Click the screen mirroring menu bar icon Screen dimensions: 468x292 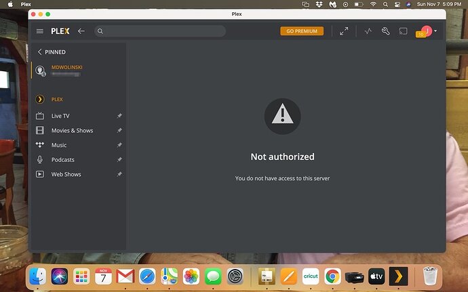(305, 4)
